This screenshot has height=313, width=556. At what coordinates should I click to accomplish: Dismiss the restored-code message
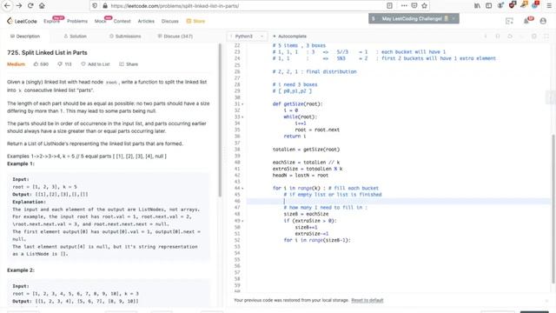pyautogui.click(x=546, y=301)
